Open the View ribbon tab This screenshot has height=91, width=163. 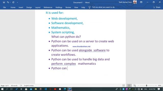click(76, 7)
